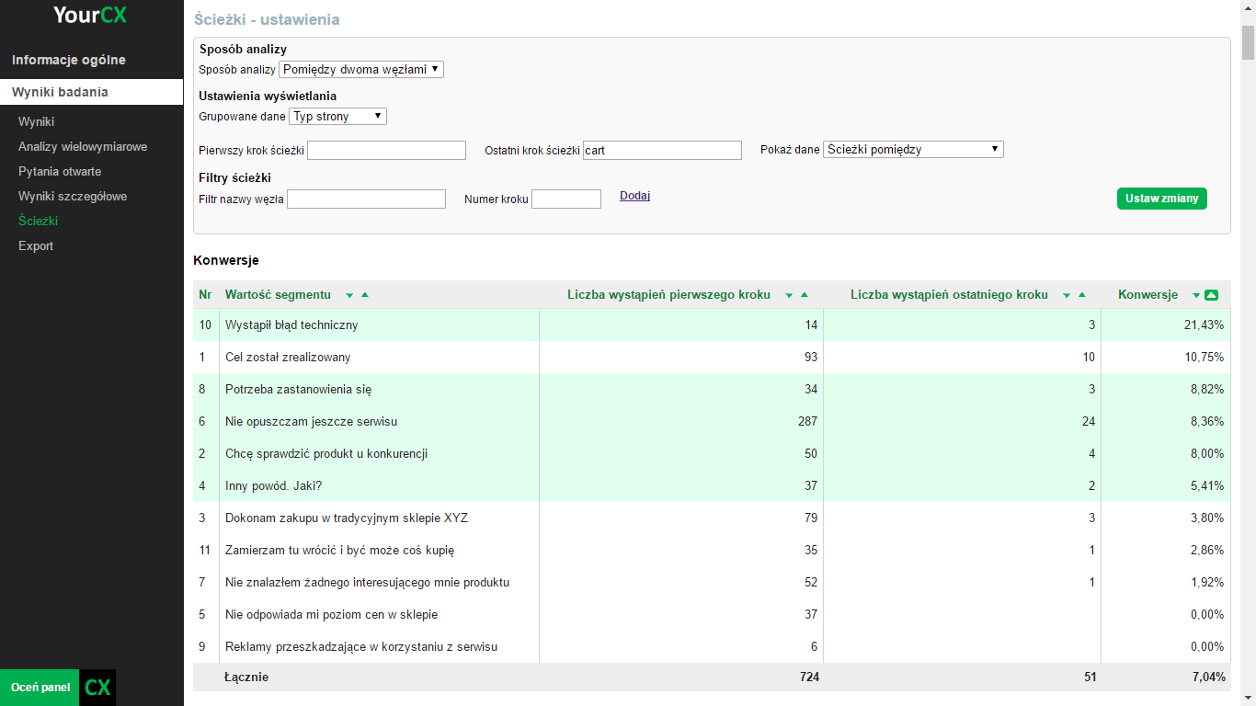Click first-step count 287

click(x=808, y=421)
